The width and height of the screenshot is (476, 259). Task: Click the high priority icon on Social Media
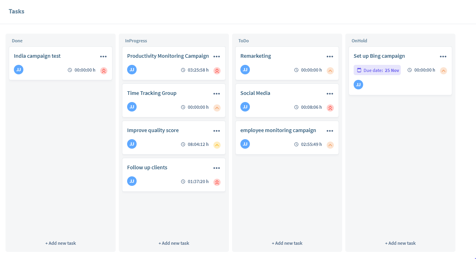tap(330, 108)
